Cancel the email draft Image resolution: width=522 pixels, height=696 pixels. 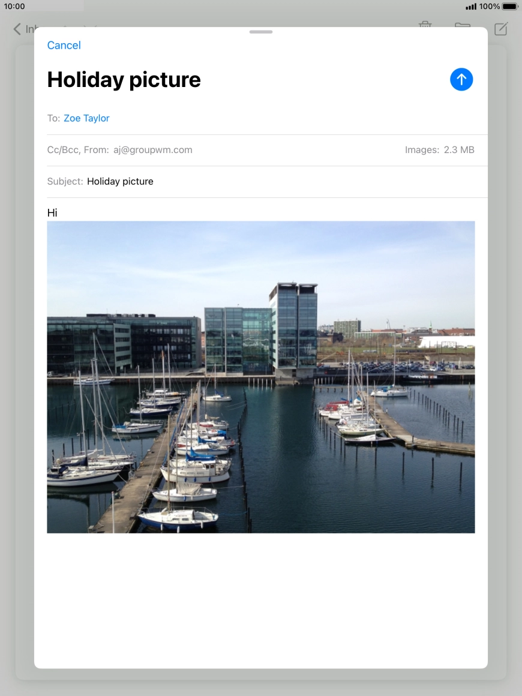point(64,45)
